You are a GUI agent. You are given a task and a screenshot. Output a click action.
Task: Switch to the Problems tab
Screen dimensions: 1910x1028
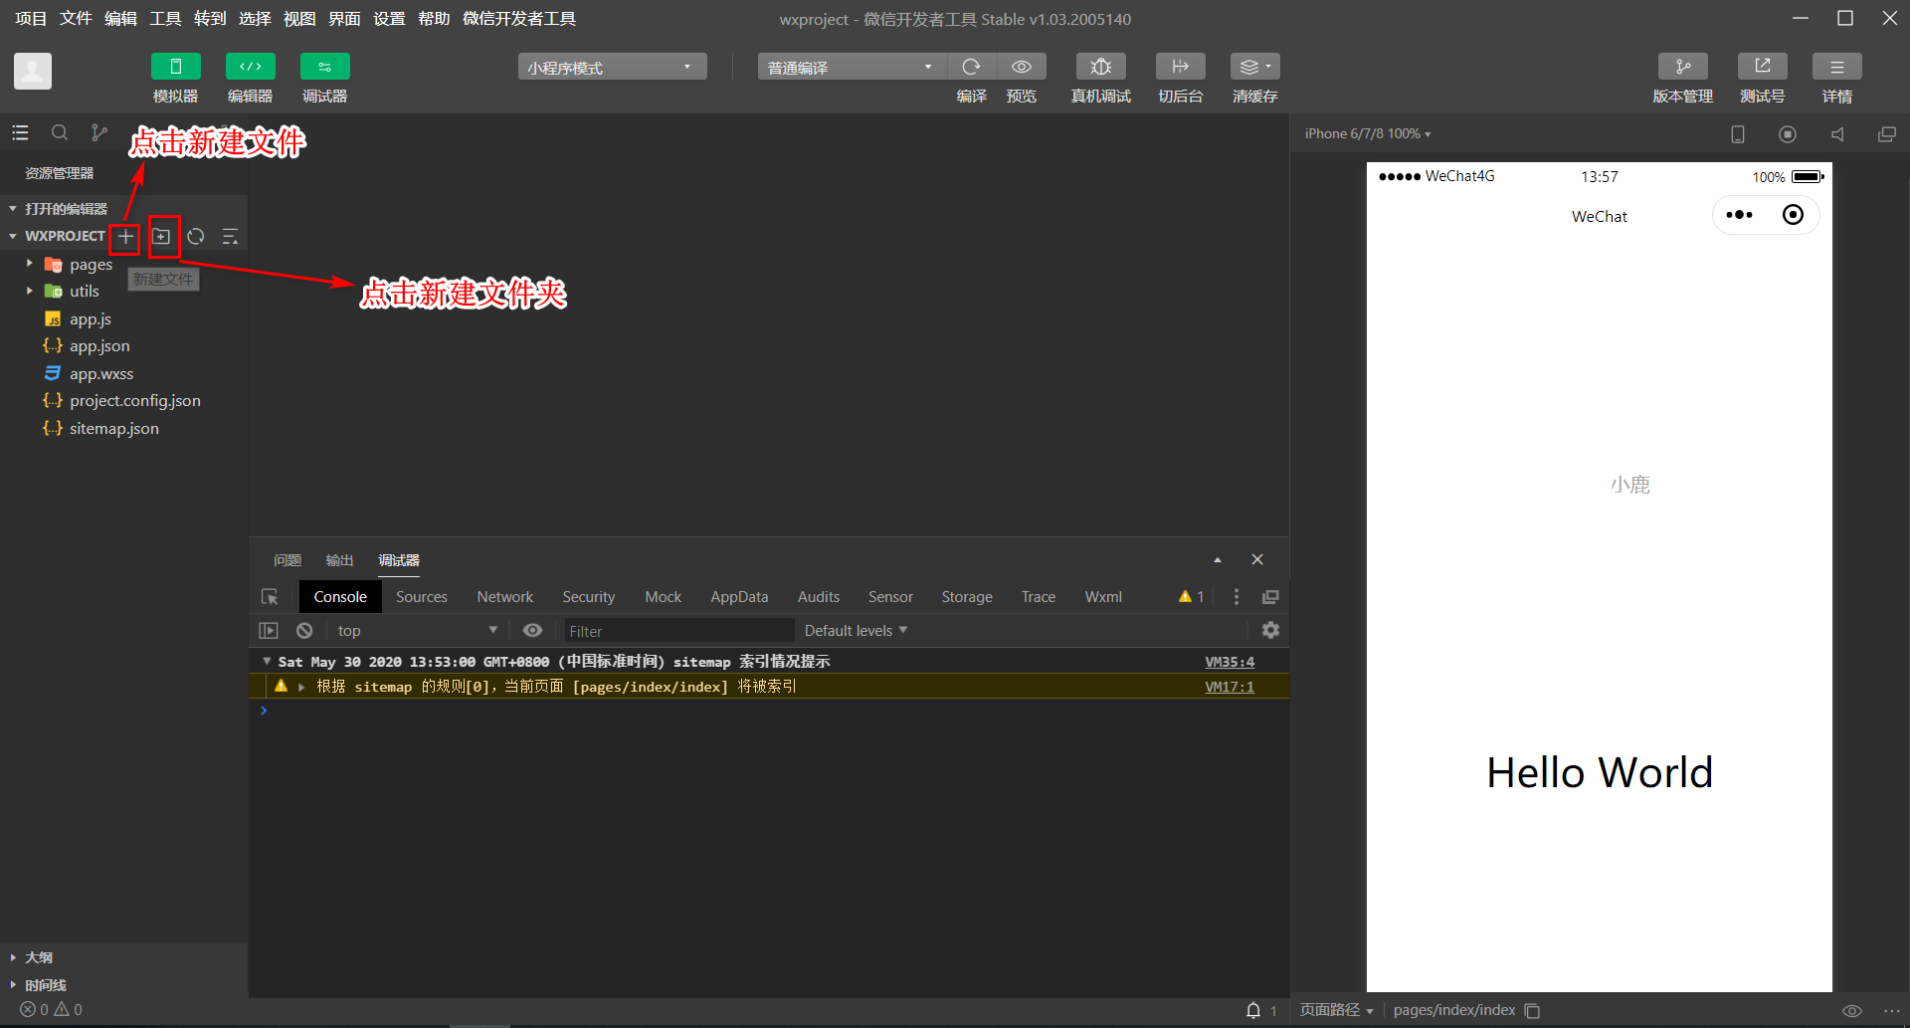tap(287, 560)
